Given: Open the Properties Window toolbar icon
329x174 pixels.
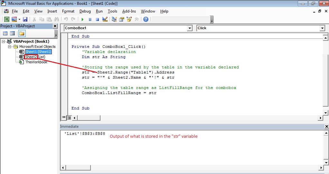Looking at the screenshot, I should (122, 19).
